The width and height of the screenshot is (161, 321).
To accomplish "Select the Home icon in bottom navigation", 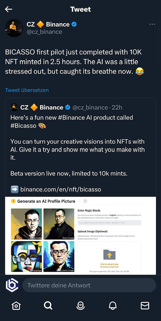I will (x=16, y=306).
